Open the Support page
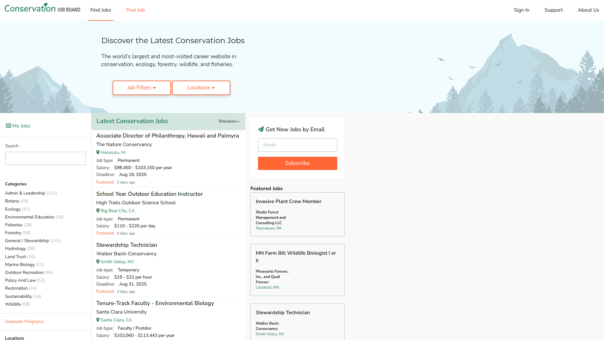Viewport: 604px width, 340px height. click(x=554, y=10)
